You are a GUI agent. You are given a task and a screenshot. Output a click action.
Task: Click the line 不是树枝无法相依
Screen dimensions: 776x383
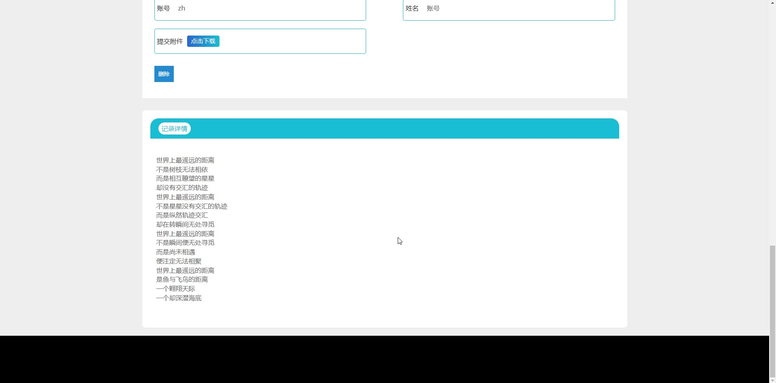point(182,170)
